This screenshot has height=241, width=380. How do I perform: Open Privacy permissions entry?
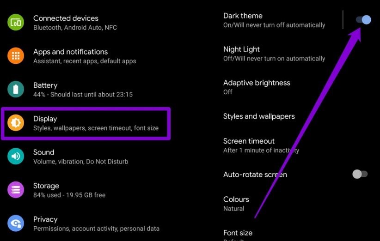(x=96, y=223)
